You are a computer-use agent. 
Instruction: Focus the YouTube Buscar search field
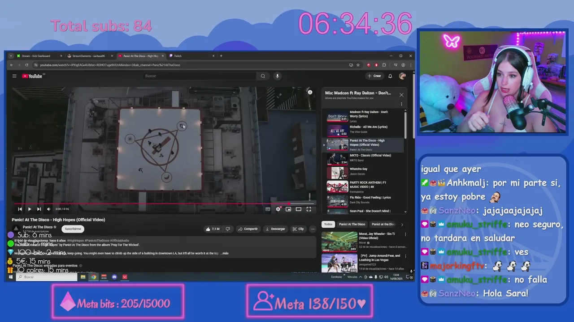(x=200, y=76)
